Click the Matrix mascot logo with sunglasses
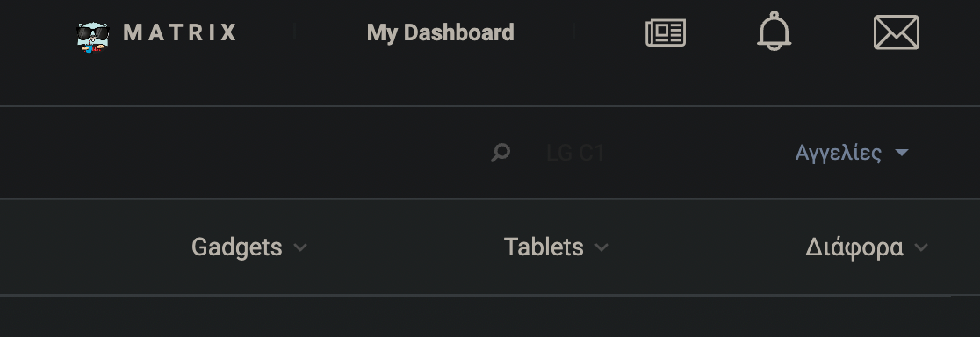 (92, 37)
